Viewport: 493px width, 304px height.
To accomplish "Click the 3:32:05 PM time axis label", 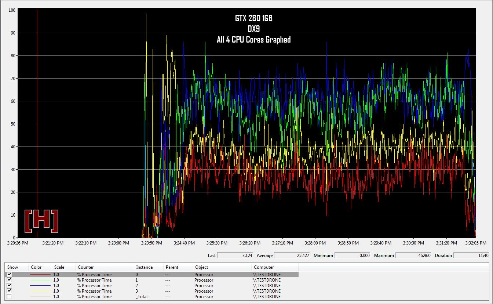I will coord(475,243).
